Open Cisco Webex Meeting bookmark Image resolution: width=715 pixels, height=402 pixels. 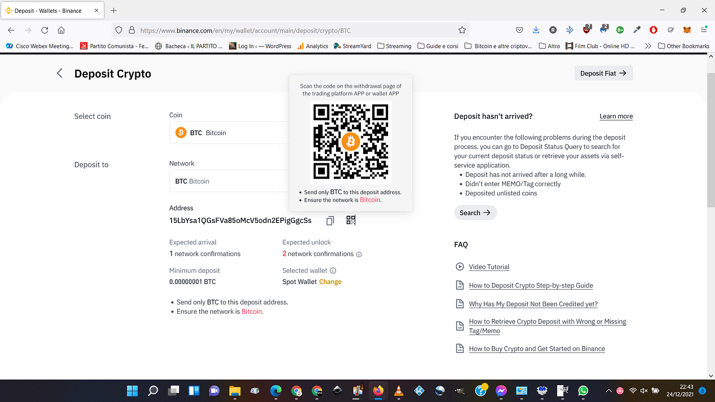click(39, 46)
